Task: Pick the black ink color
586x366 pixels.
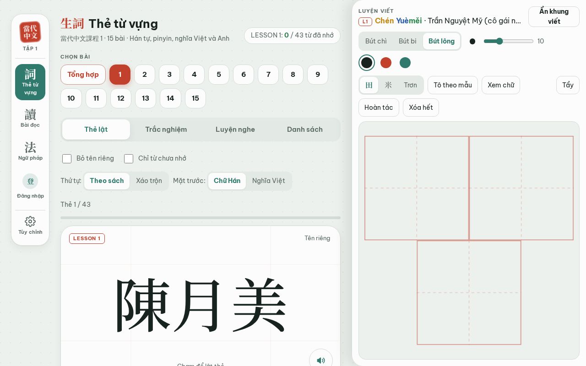Action: tap(367, 63)
